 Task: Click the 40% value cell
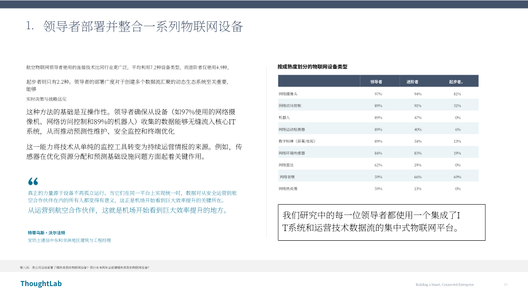418,130
